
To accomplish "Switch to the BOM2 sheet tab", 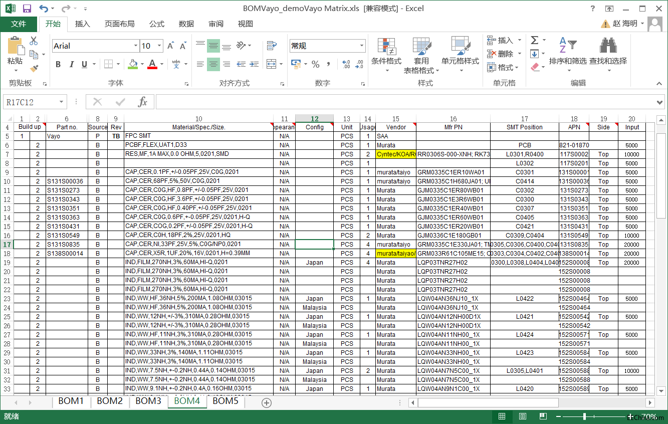I will [x=110, y=401].
